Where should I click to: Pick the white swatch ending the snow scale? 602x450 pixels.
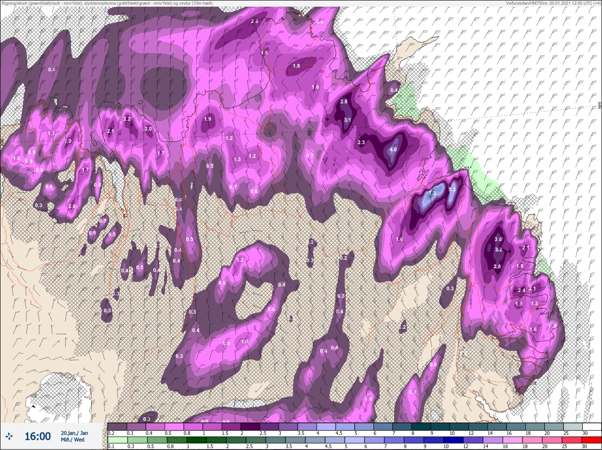tap(591, 427)
